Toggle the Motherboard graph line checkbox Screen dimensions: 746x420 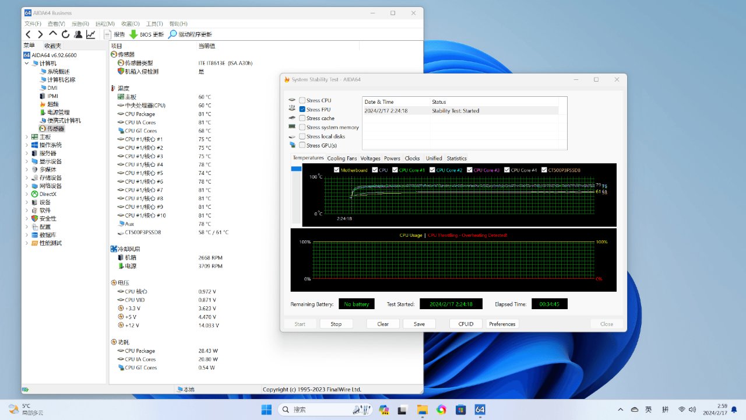[x=337, y=170]
